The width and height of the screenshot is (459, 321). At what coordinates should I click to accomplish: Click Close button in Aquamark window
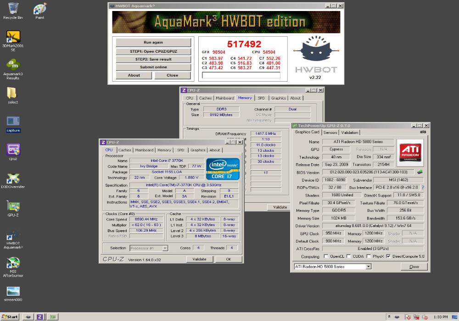[173, 75]
